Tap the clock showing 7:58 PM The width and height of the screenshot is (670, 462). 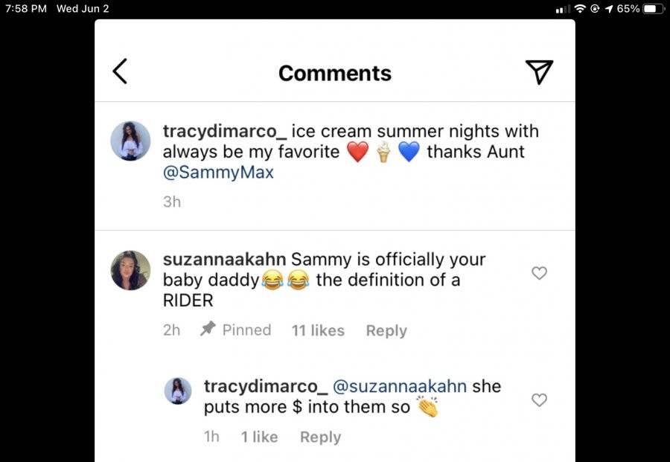click(26, 8)
